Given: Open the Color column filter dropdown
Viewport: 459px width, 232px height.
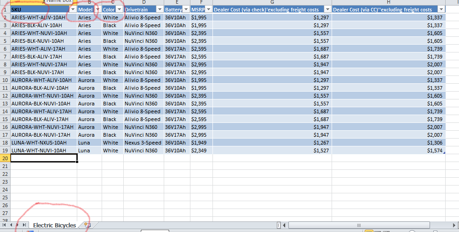Looking at the screenshot, I should (119, 10).
